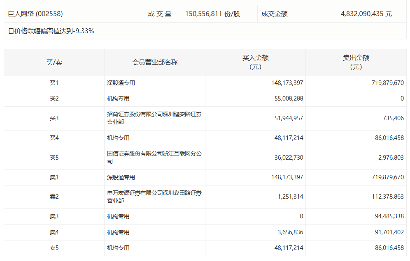Click 深股通专用 in the 买1 row
Screen dimensions: 410x261
point(120,82)
